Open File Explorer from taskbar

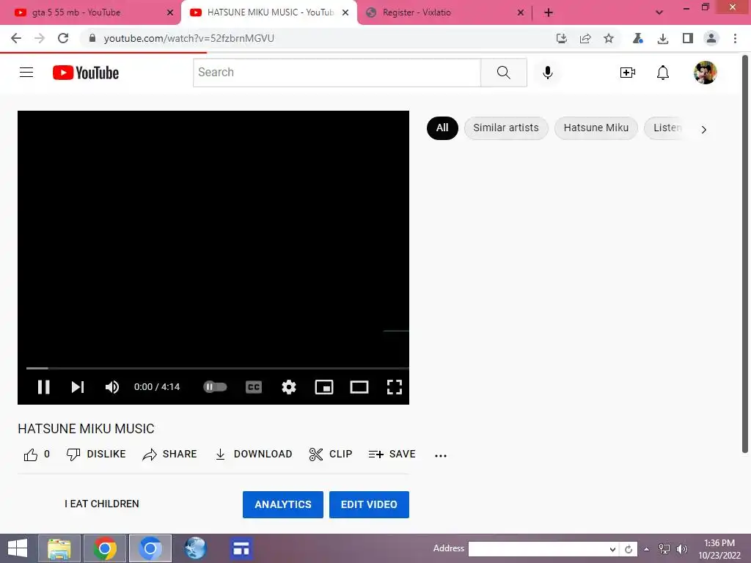pos(59,548)
